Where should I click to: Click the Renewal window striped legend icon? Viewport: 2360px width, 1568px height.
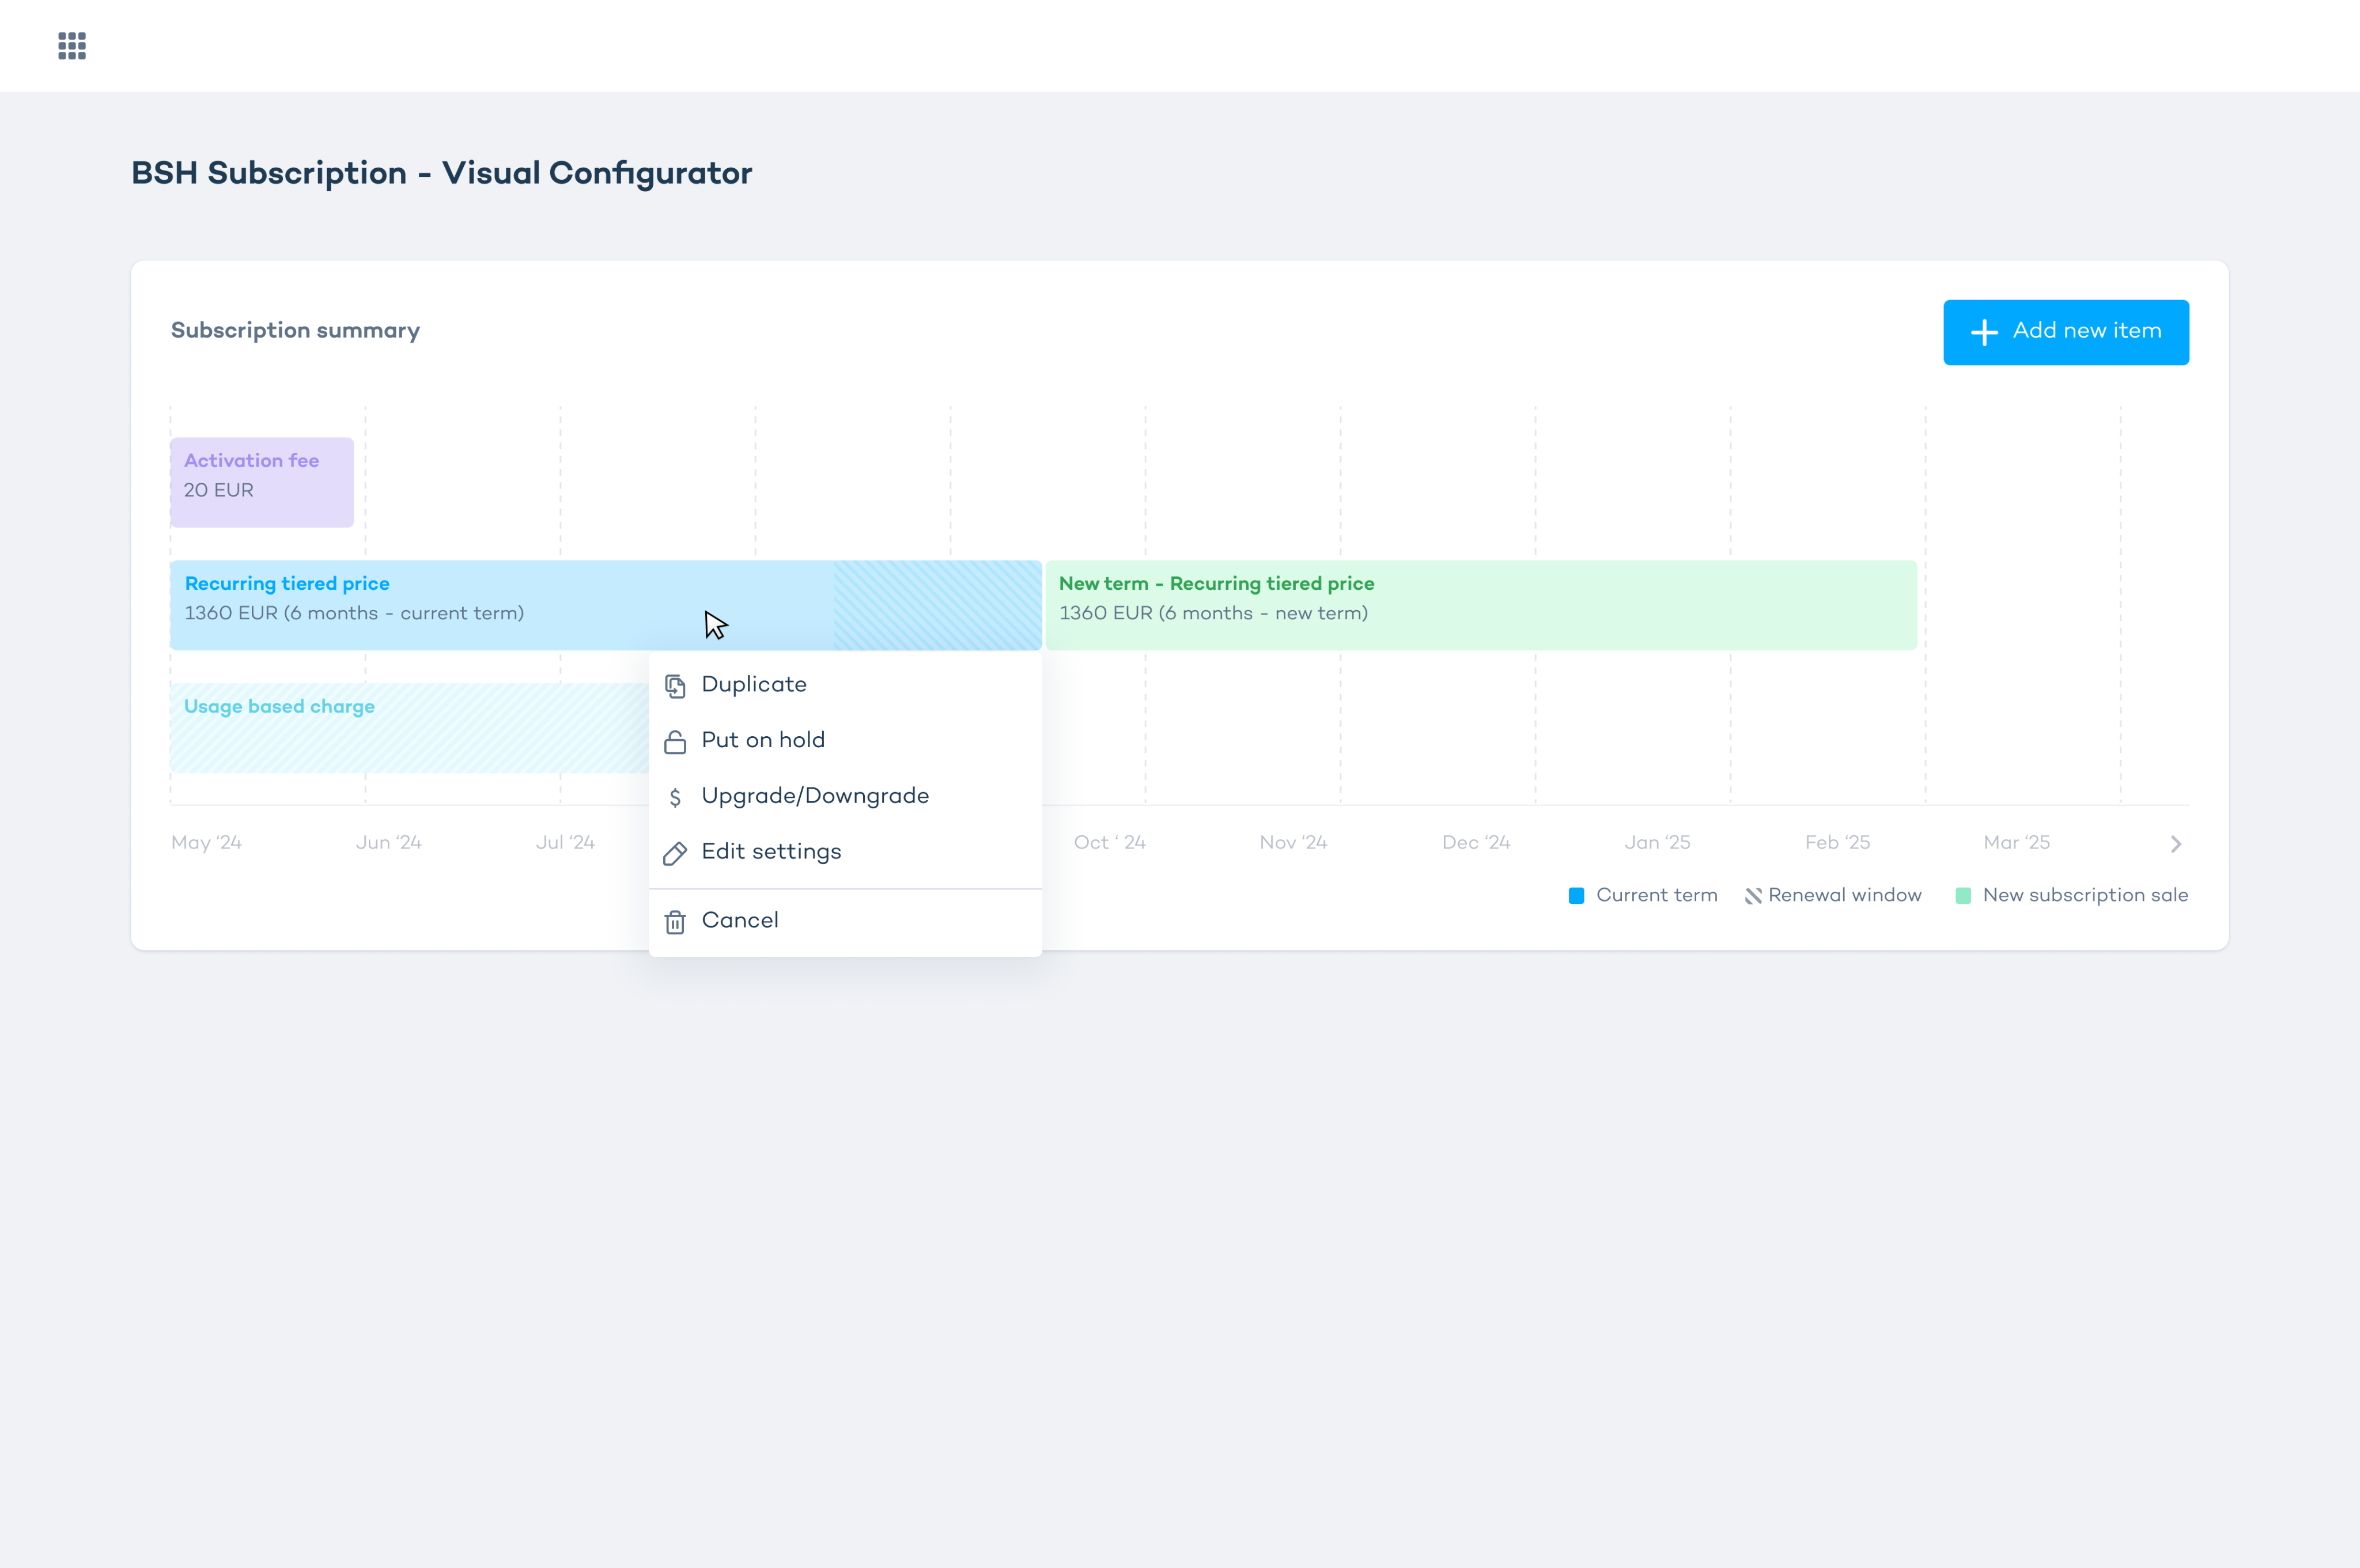1753,896
